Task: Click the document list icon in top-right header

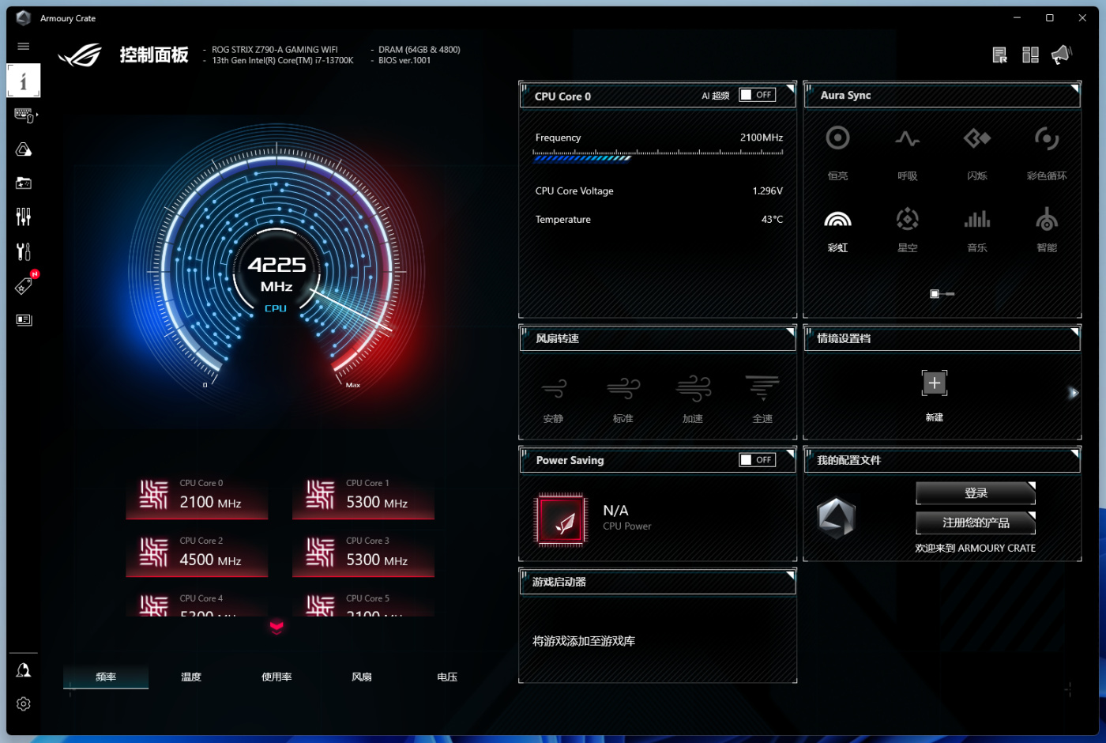Action: (1000, 55)
